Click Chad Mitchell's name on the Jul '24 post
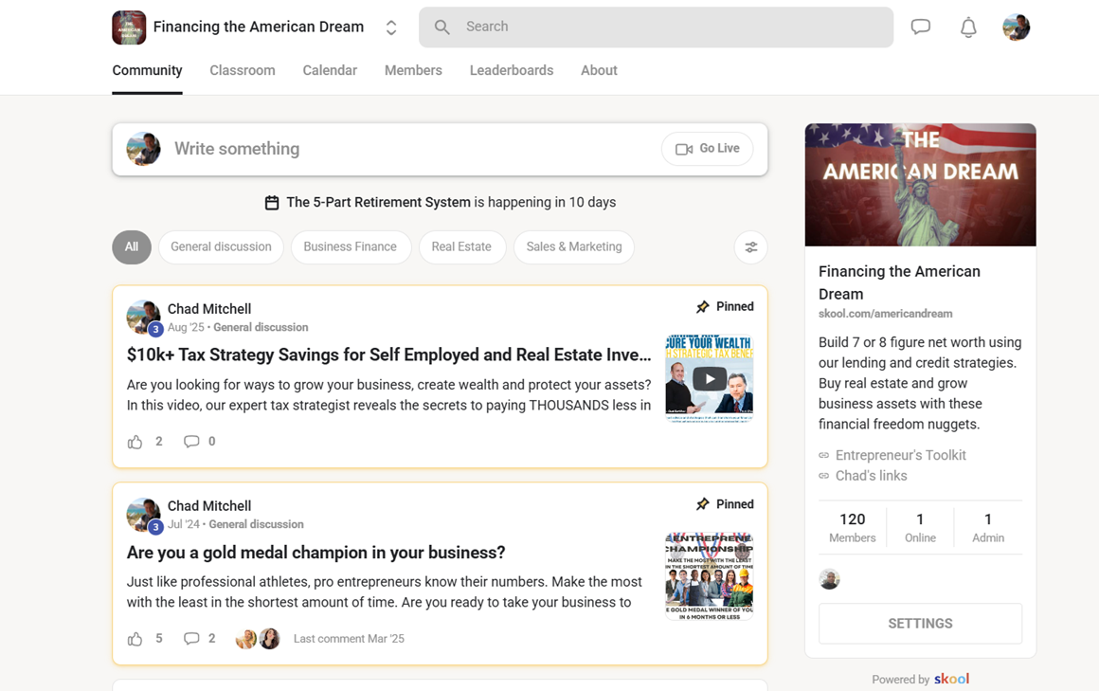Viewport: 1099px width, 691px height. [x=208, y=506]
